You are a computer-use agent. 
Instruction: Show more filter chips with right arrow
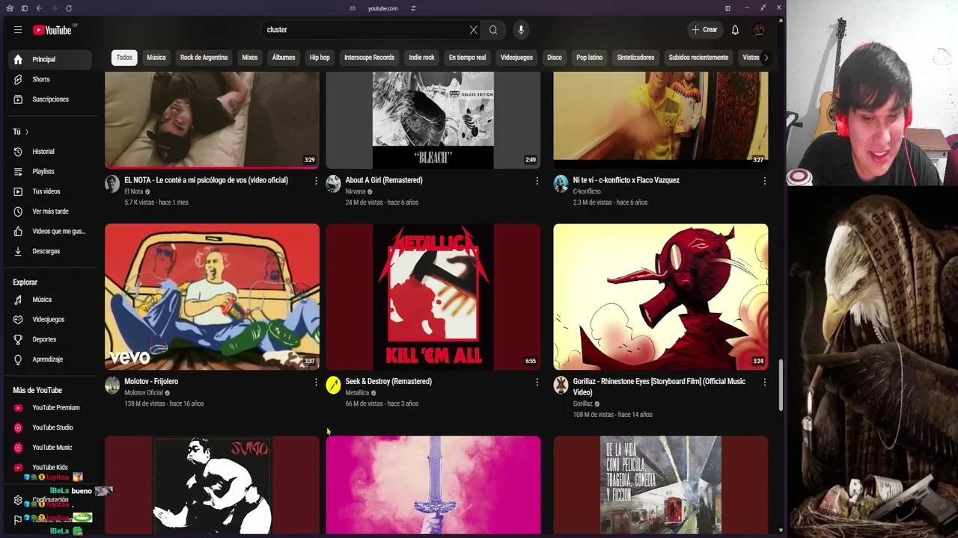pos(765,58)
